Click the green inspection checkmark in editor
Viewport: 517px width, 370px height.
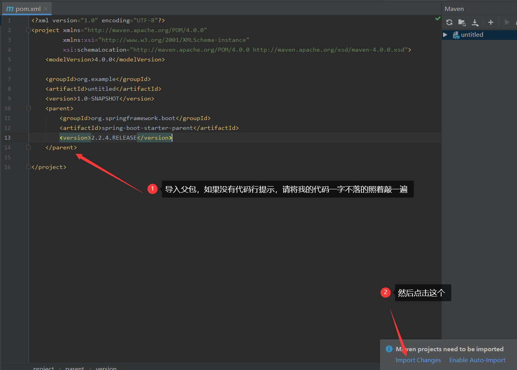(x=438, y=18)
